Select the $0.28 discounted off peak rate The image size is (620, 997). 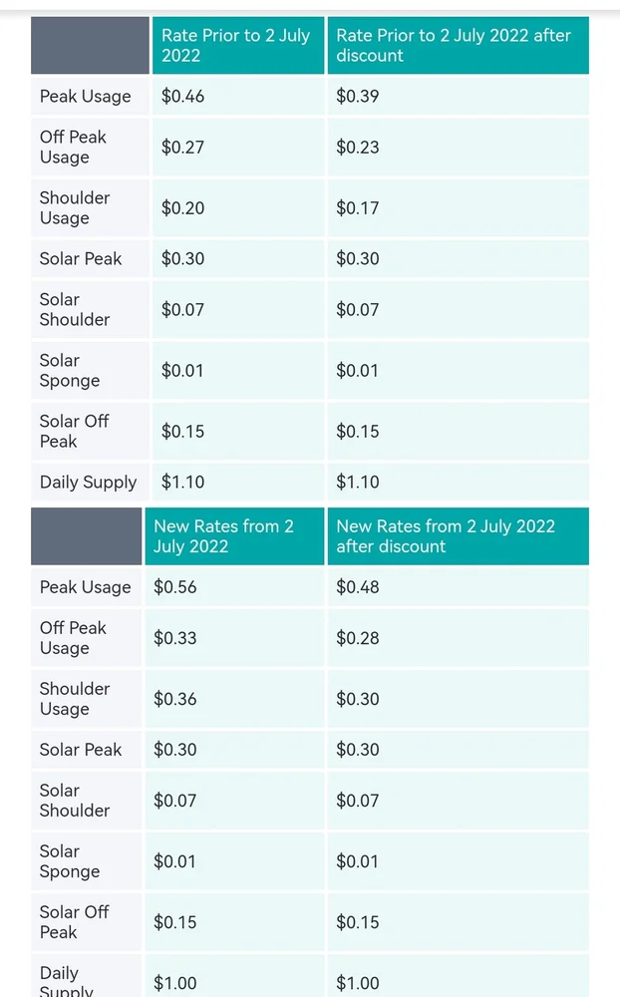358,638
